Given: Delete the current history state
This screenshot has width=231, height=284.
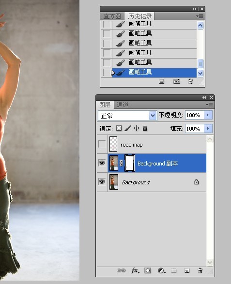Looking at the screenshot, I should 190,81.
